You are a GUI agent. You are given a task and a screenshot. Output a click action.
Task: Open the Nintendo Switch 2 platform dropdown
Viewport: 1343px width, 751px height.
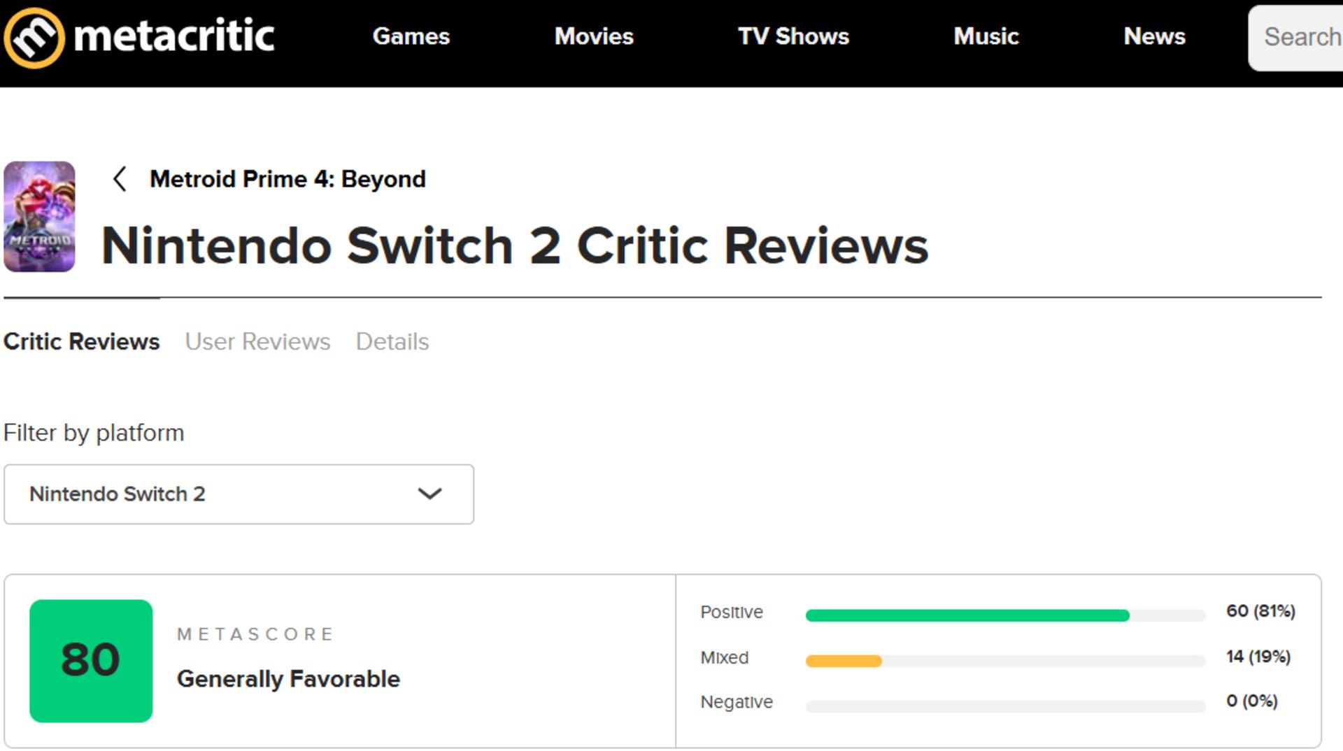pyautogui.click(x=238, y=494)
